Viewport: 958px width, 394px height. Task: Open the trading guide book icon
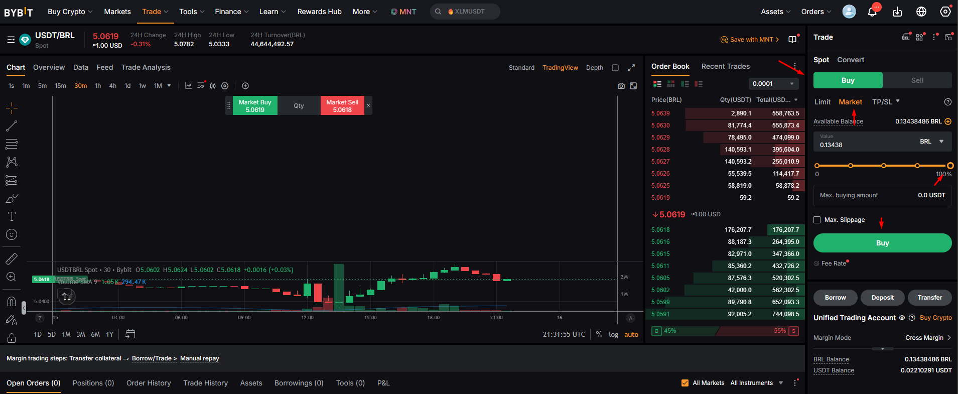click(792, 39)
